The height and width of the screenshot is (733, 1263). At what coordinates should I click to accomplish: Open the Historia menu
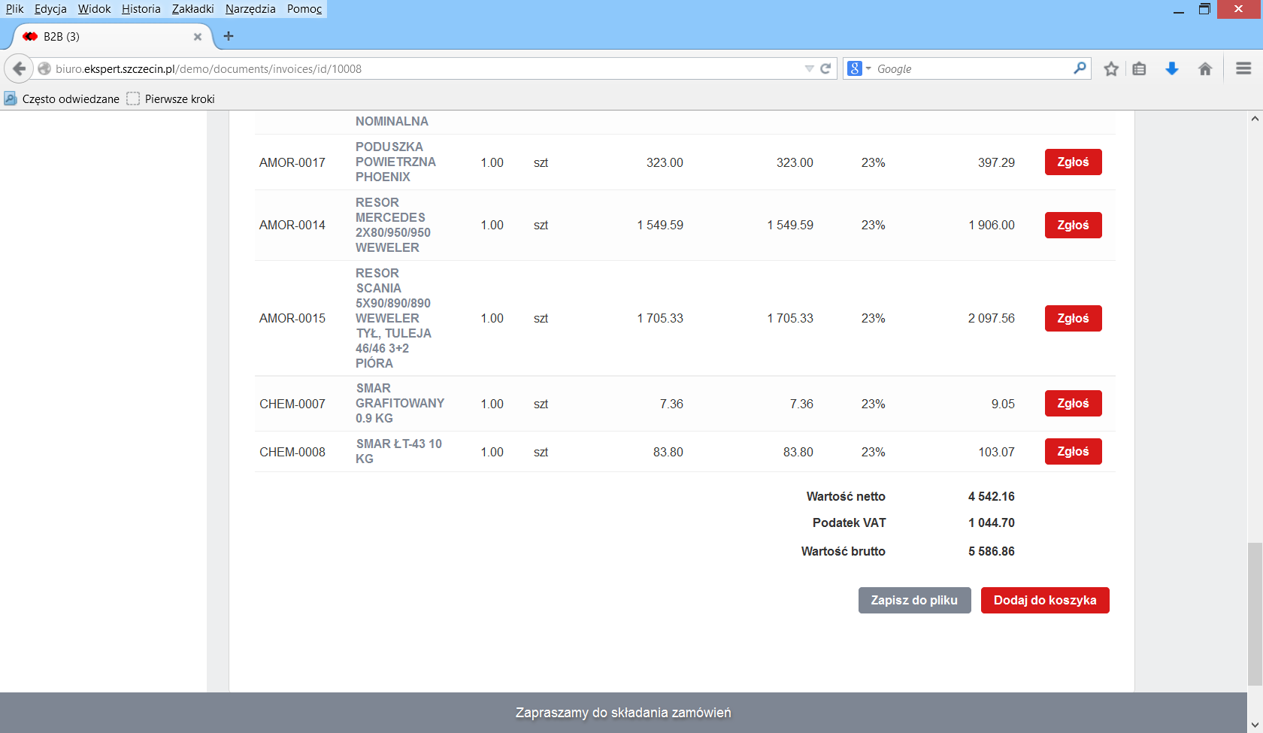(x=141, y=9)
